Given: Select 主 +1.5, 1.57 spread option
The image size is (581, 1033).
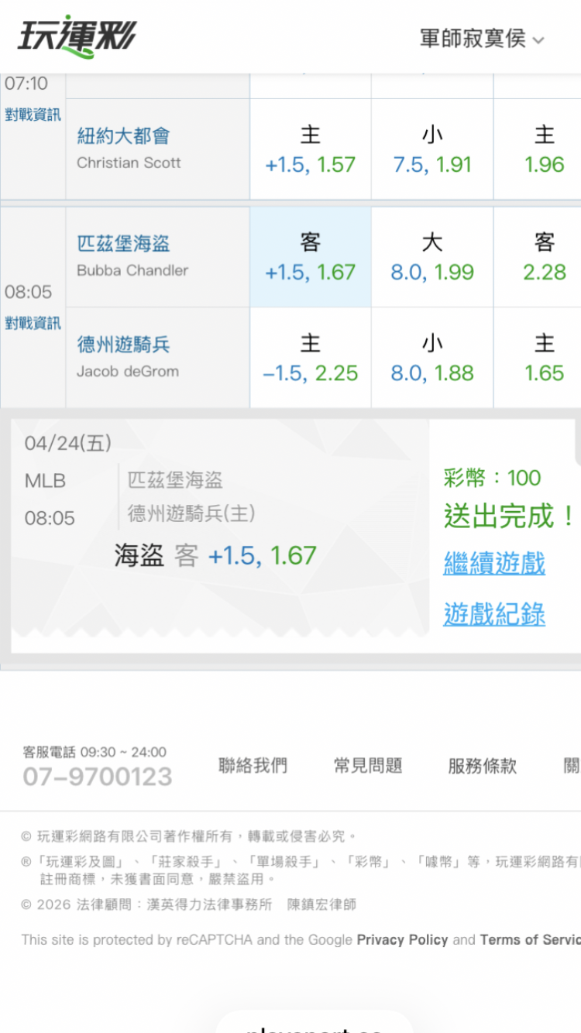Looking at the screenshot, I should point(311,149).
